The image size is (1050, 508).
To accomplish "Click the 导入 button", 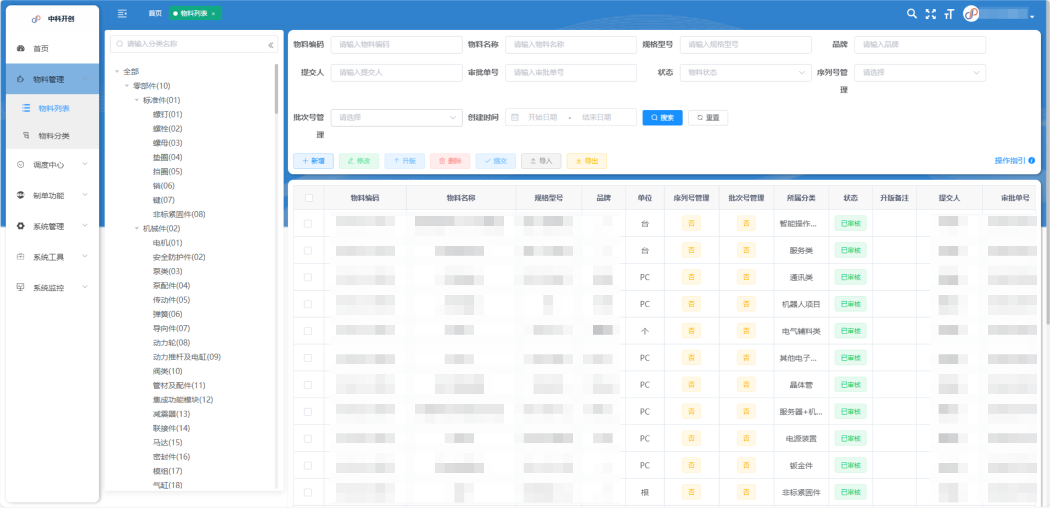I will (x=541, y=161).
